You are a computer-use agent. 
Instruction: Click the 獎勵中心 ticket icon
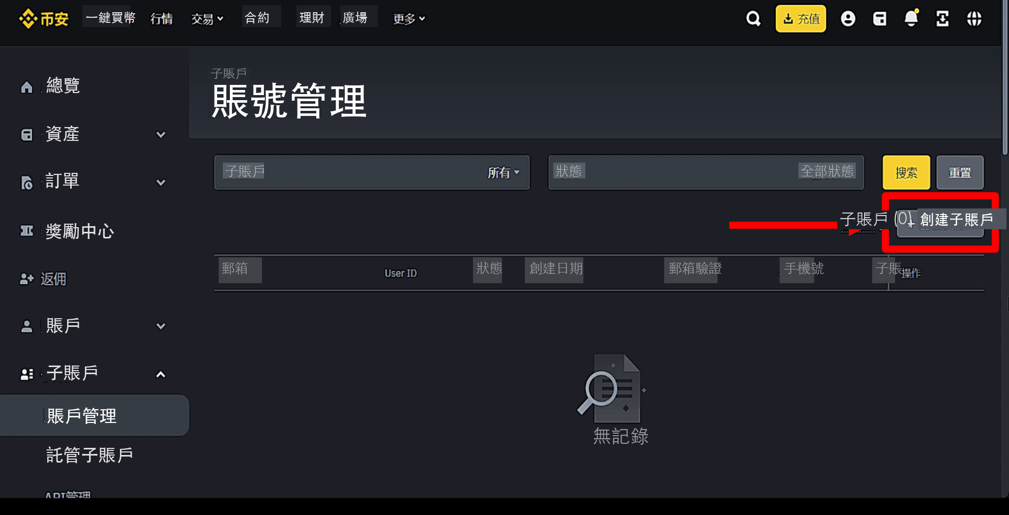click(x=26, y=231)
